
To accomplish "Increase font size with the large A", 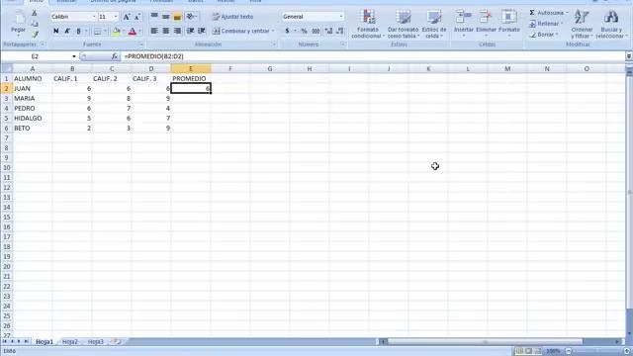I will (127, 17).
